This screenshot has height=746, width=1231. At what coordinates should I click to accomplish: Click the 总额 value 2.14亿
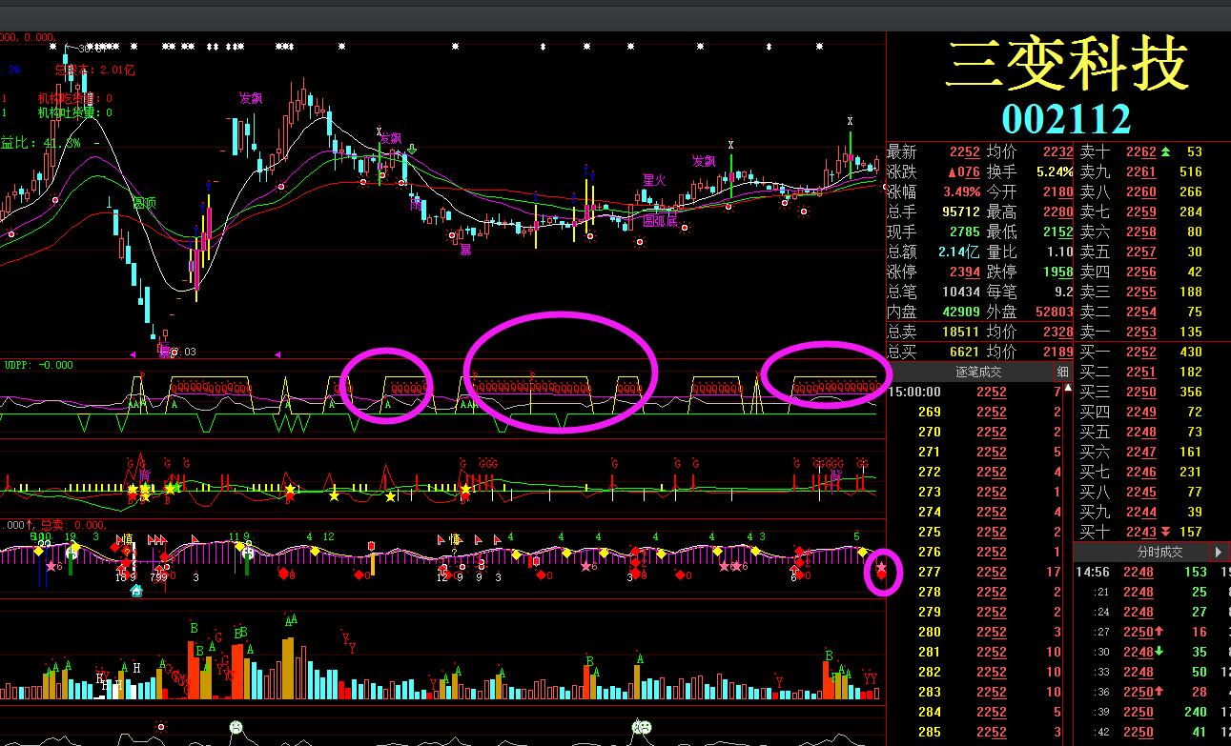[958, 252]
